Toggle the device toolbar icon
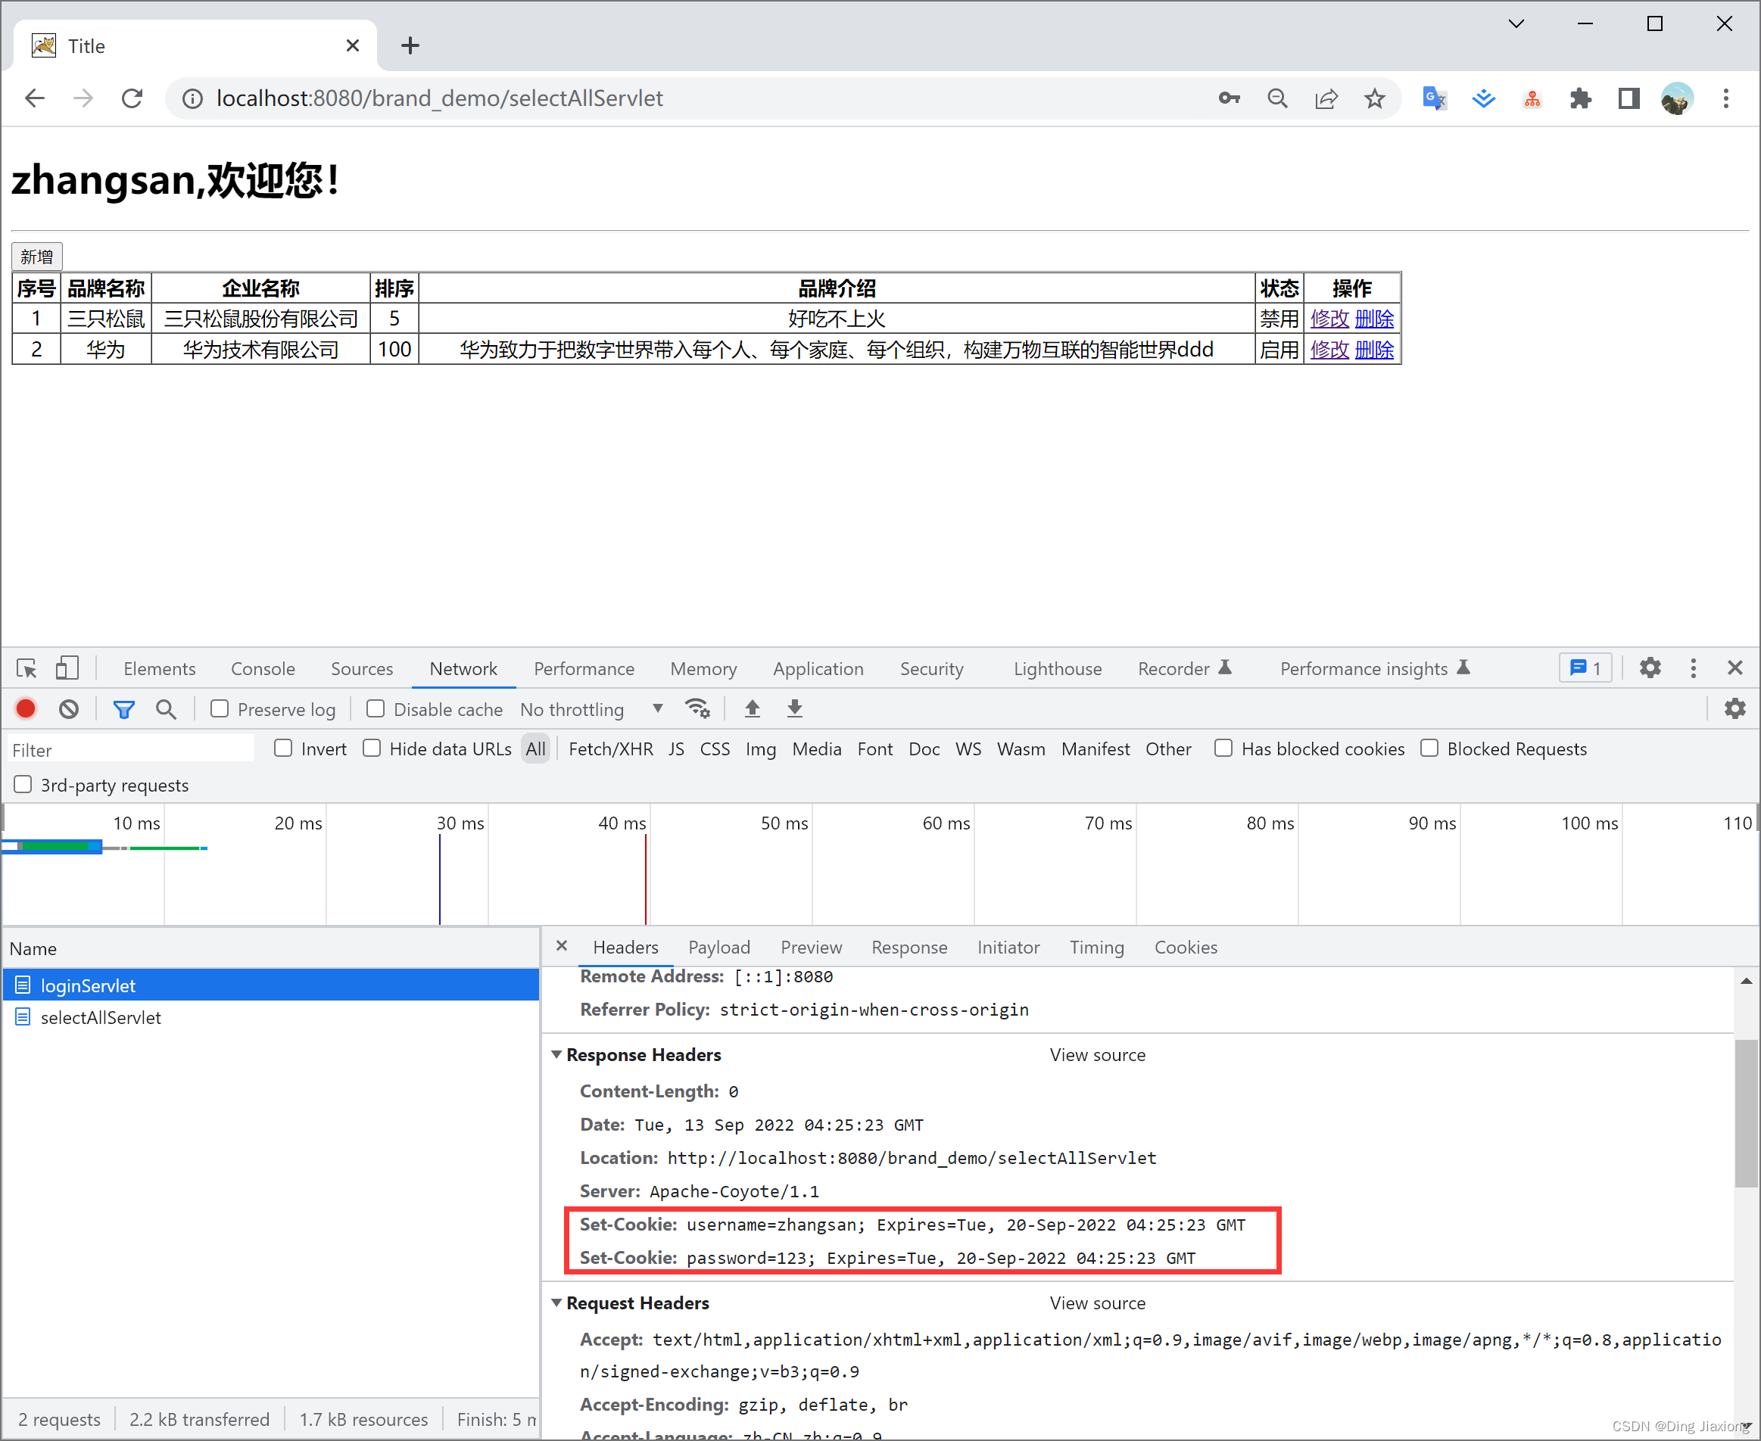Viewport: 1761px width, 1441px height. pyautogui.click(x=67, y=668)
